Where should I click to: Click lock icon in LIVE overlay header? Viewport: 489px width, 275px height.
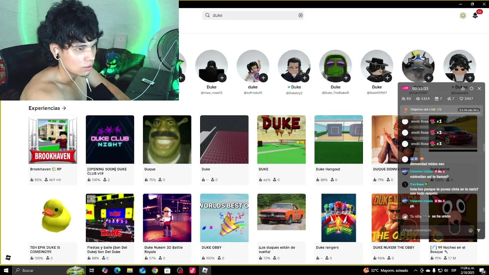[x=463, y=88]
